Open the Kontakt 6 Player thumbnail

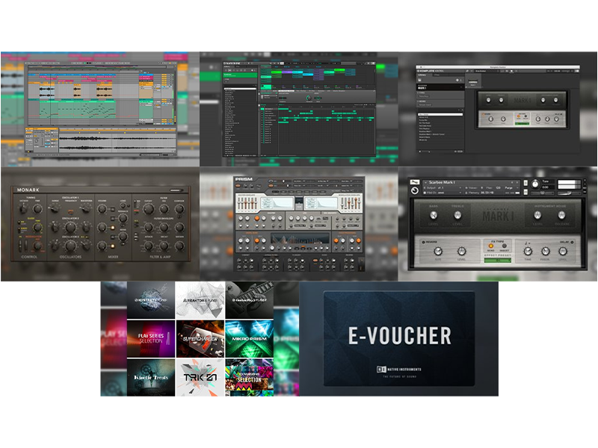(151, 300)
